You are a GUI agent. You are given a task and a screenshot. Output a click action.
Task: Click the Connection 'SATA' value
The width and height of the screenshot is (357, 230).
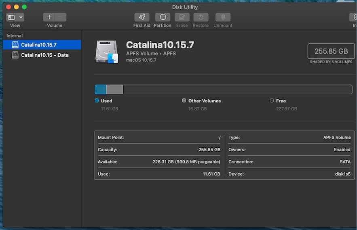(x=345, y=162)
